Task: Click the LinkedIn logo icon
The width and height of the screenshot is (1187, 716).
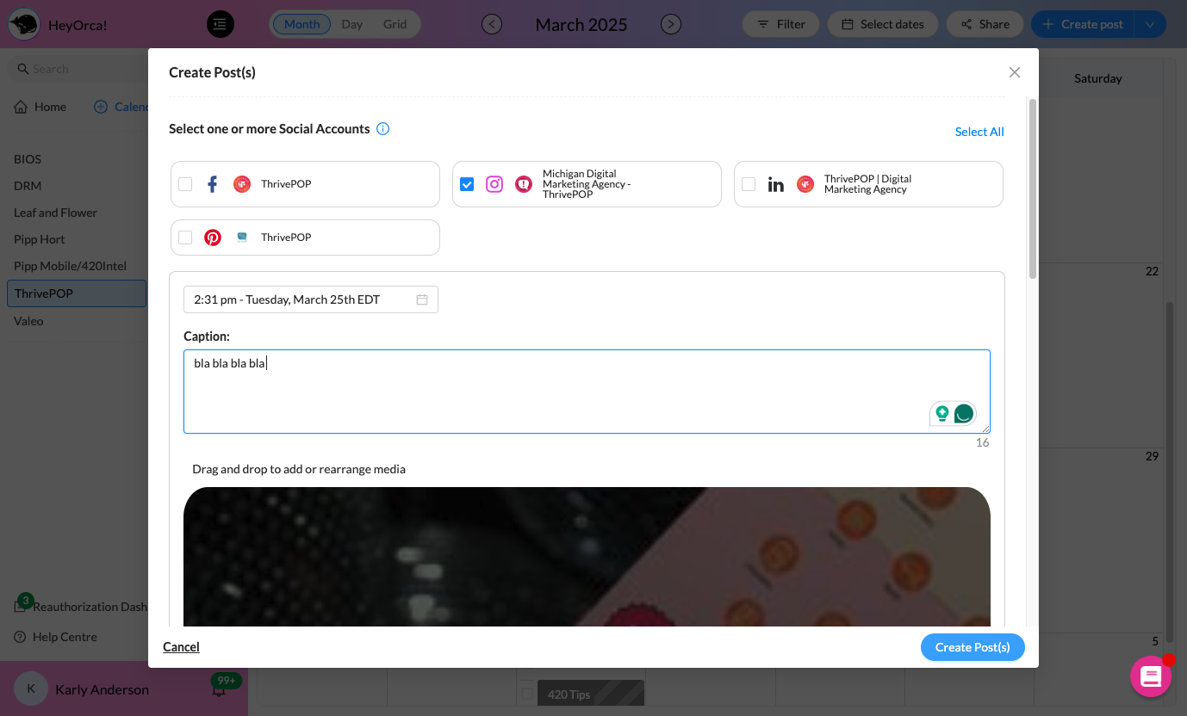Action: (775, 184)
